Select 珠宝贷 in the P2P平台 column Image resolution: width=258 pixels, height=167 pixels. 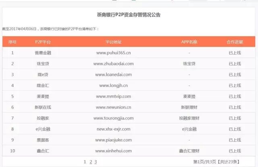(43, 64)
